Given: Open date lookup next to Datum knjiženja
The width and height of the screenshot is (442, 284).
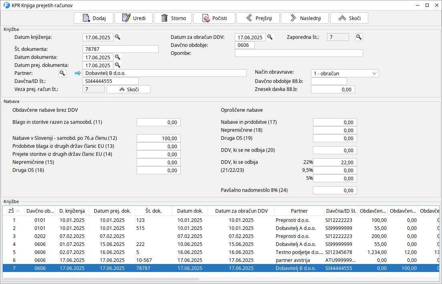Looking at the screenshot, I should (x=118, y=37).
